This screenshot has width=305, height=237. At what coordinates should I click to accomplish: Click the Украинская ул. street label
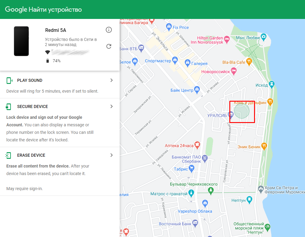click(143, 128)
